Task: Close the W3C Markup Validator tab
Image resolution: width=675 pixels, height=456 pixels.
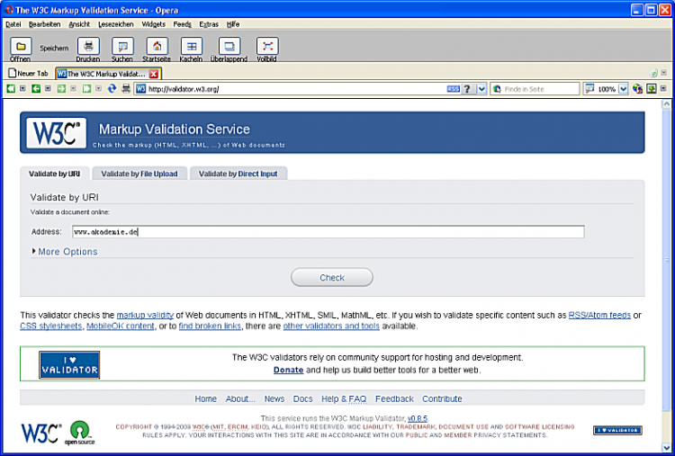Action: (154, 73)
